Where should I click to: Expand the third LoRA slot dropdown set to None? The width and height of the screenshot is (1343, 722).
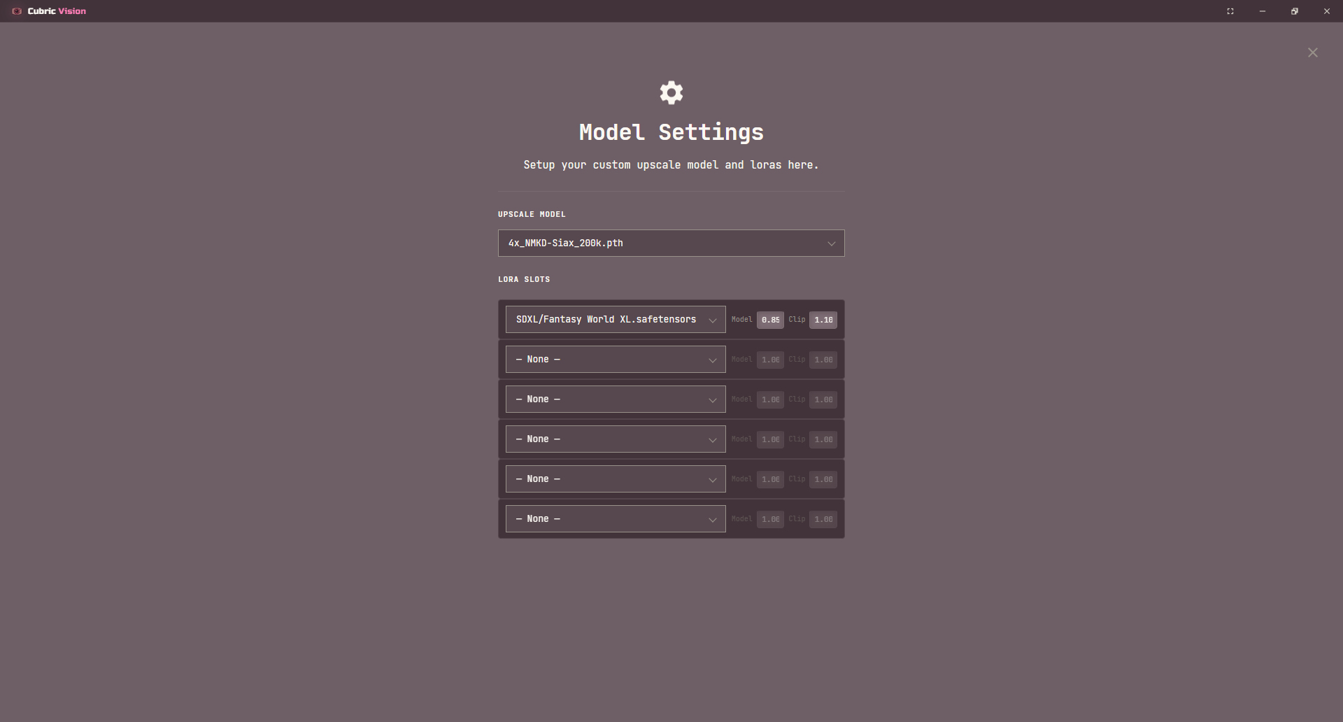[x=616, y=399]
